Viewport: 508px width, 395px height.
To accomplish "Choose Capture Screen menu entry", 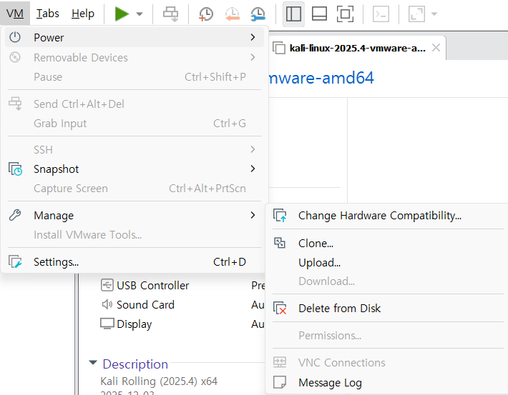I will pyautogui.click(x=135, y=189).
